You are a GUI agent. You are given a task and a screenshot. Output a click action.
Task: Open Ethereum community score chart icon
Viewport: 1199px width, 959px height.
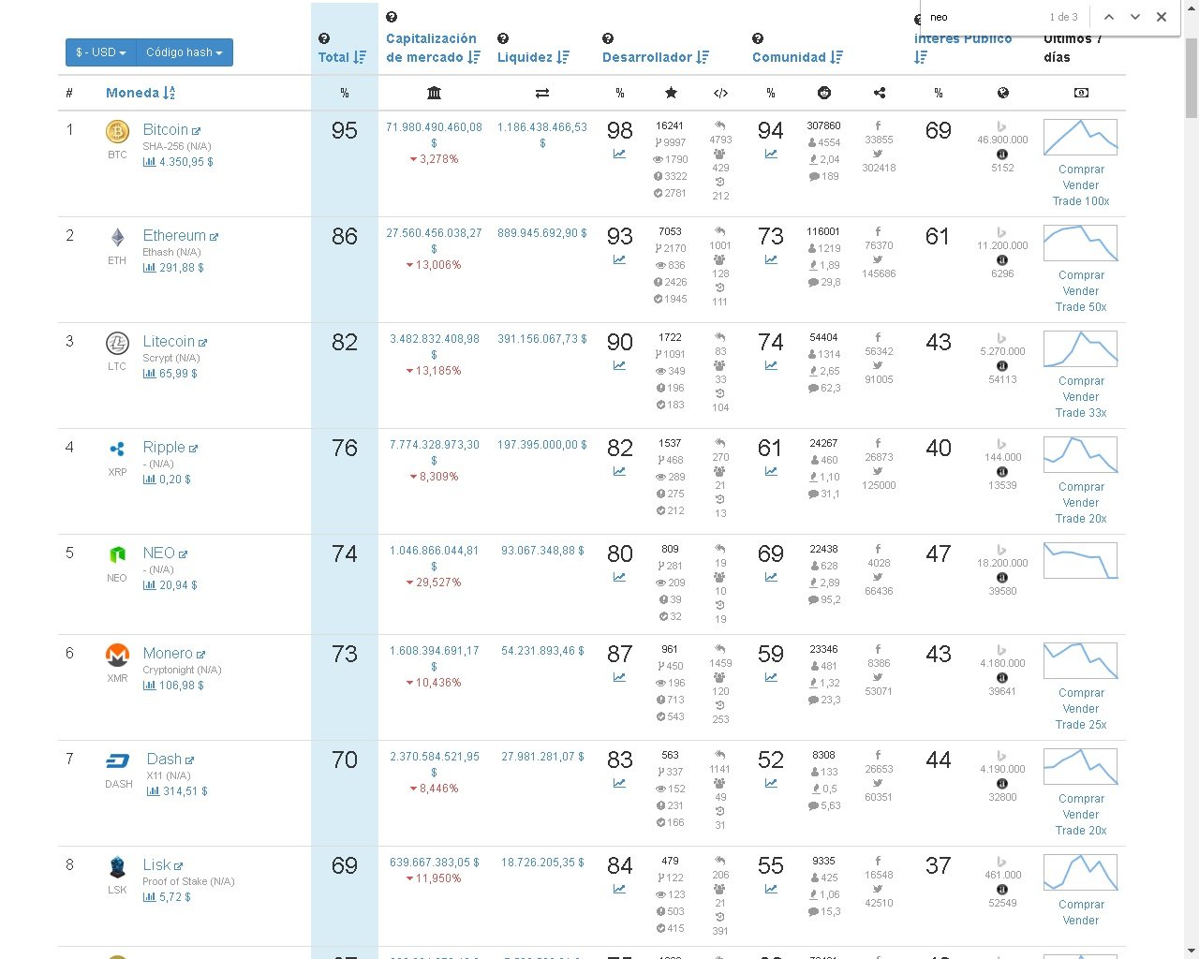[x=770, y=259]
